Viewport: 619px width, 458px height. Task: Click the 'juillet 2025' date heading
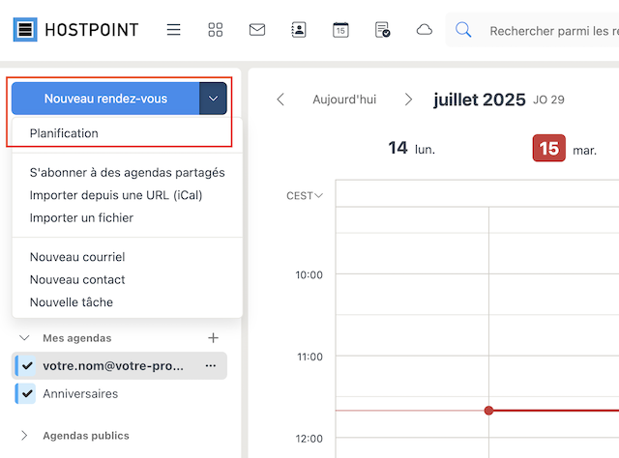(x=480, y=100)
